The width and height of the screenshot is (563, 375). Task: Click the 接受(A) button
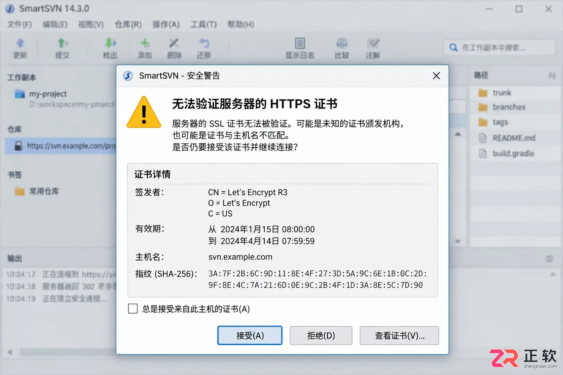pyautogui.click(x=250, y=336)
